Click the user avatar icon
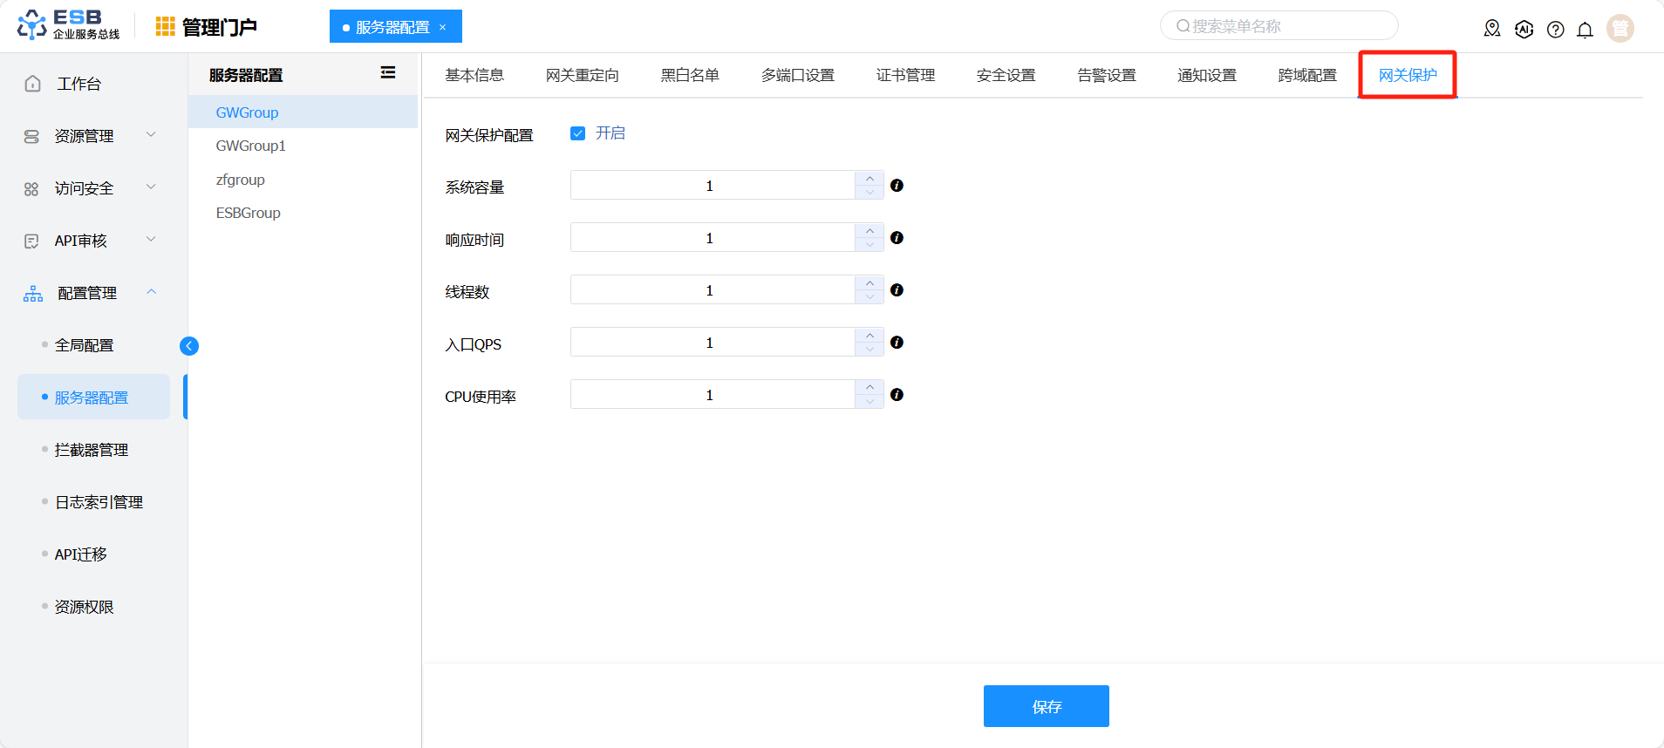1664x748 pixels. 1620,29
